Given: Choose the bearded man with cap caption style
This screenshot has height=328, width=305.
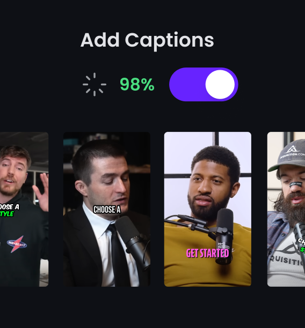Looking at the screenshot, I should coord(286,209).
